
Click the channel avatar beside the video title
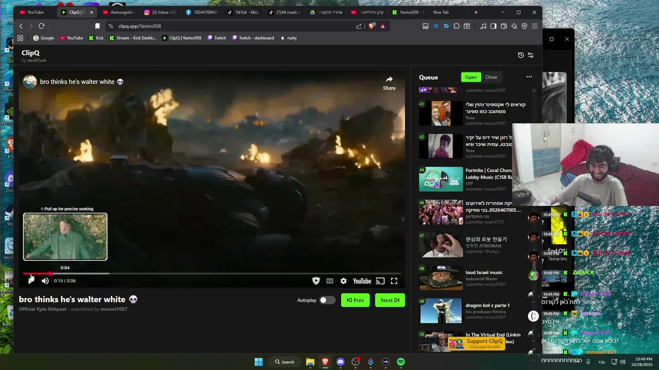(30, 82)
